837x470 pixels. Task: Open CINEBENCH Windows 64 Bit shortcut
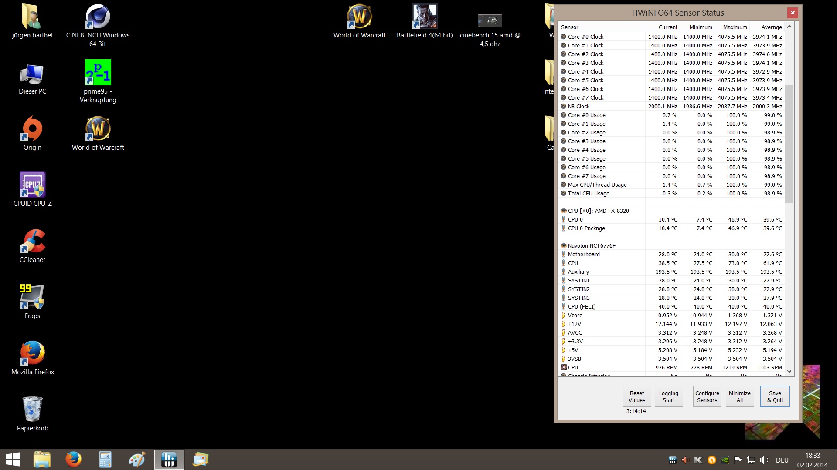pos(98,17)
